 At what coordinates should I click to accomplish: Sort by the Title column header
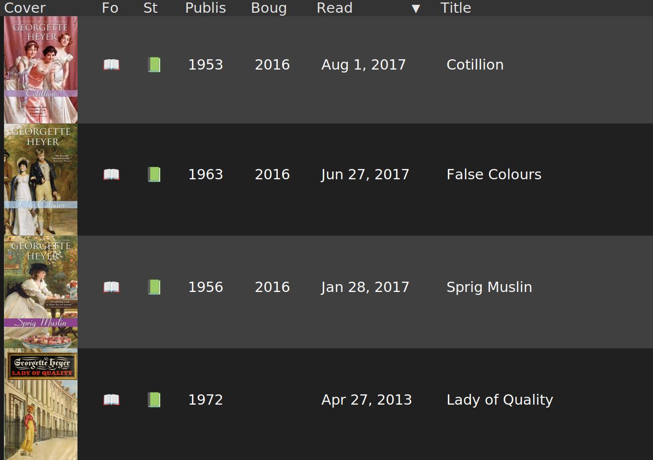tap(455, 8)
